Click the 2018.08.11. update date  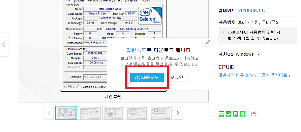click(x=252, y=10)
